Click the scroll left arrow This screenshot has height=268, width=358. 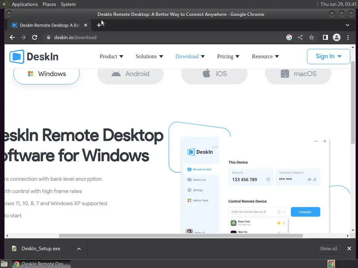tap(7, 236)
